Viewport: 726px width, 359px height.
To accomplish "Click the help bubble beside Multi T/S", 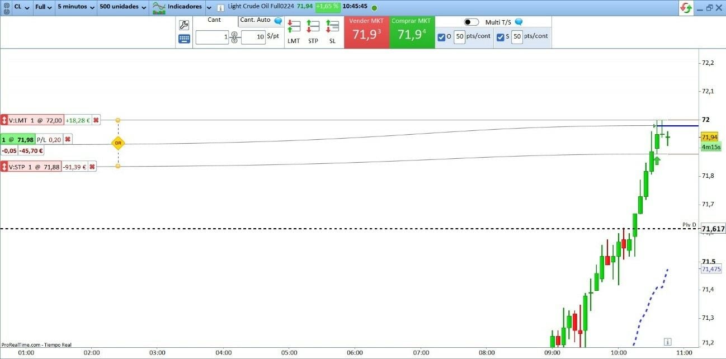I will click(518, 22).
